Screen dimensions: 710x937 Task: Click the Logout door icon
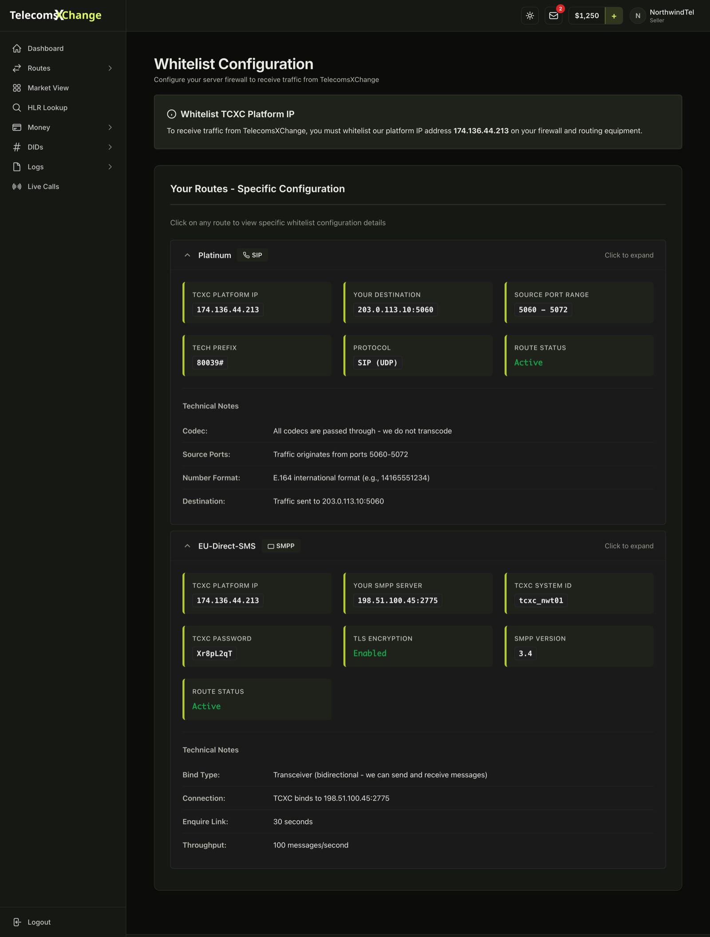17,922
